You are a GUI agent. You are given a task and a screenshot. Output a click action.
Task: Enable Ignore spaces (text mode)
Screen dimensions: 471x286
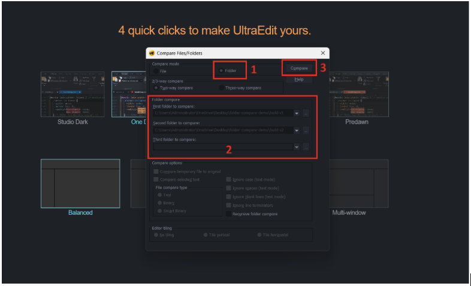(x=228, y=188)
